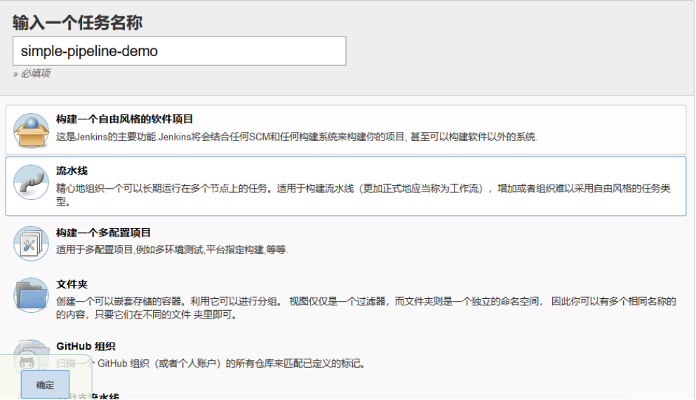Click the GitHub 组织 title
Image resolution: width=696 pixels, height=400 pixels.
[x=86, y=347]
